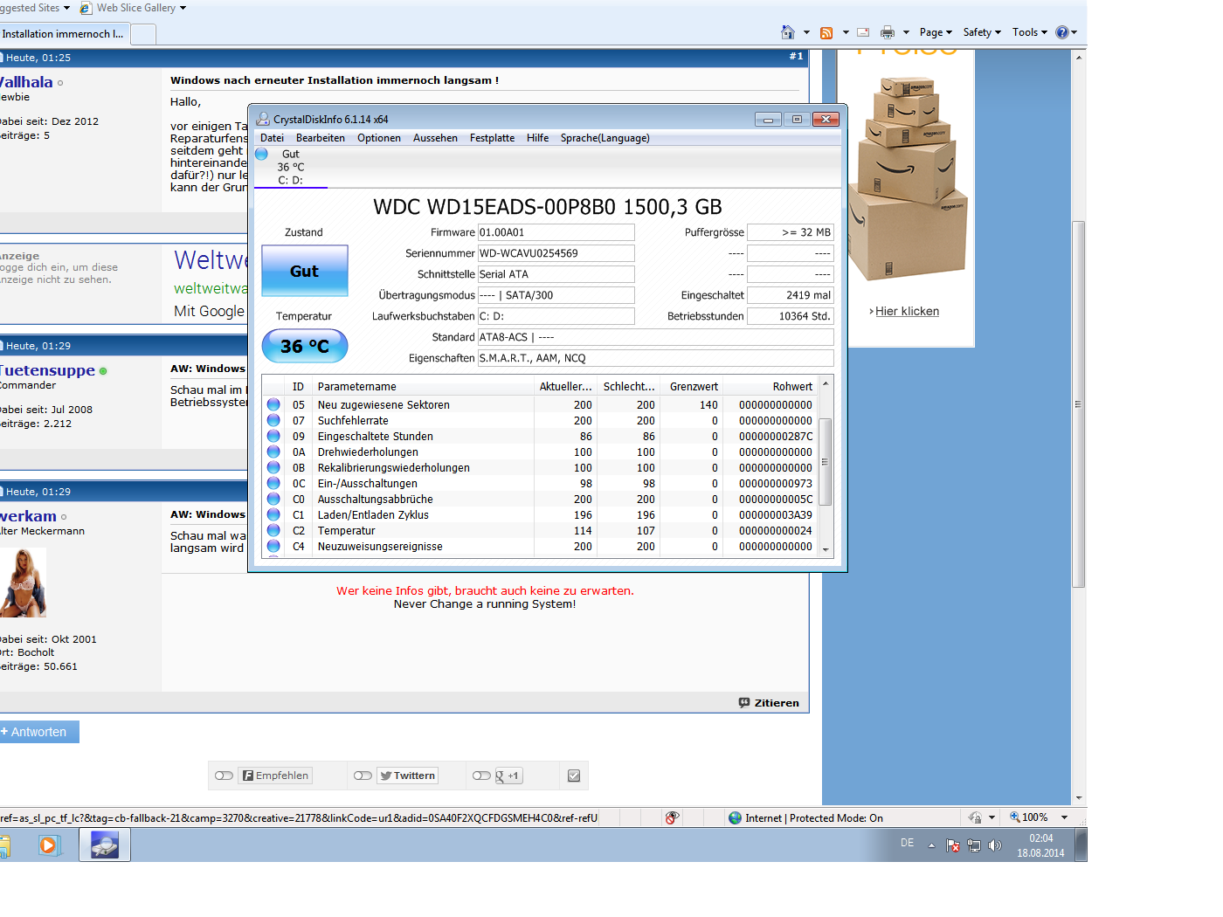
Task: Click the status orb for Drehwiederholungen row
Action: 273,452
